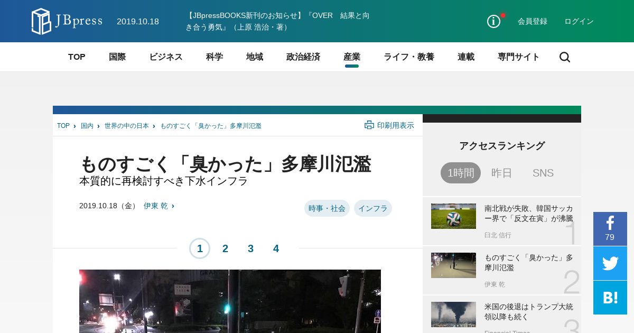Click the JBpress logo
This screenshot has width=634, height=333.
click(x=67, y=21)
